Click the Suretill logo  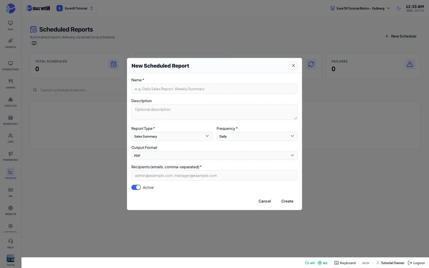point(38,8)
